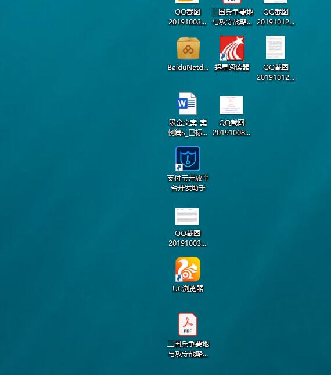Select the UC浏览器 orange squirrel icon

[188, 269]
